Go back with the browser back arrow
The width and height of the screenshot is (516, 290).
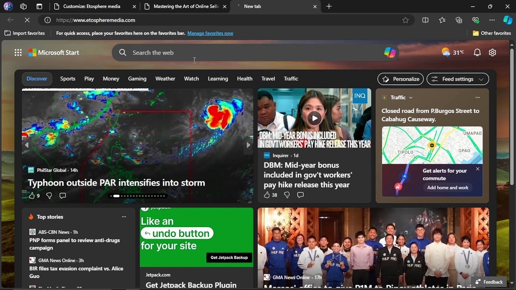[10, 20]
